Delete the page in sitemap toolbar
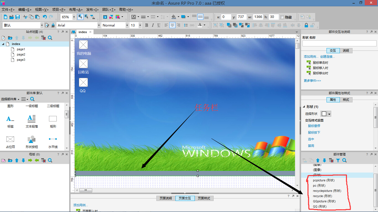Screen dimensions: 378x212 43,38
